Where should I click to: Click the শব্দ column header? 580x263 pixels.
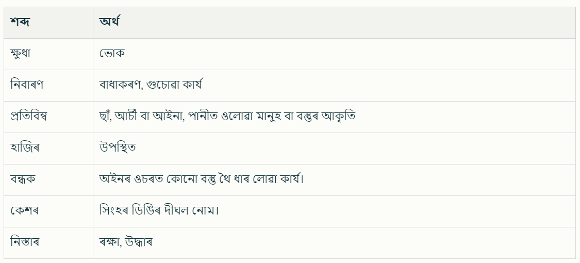coord(19,23)
